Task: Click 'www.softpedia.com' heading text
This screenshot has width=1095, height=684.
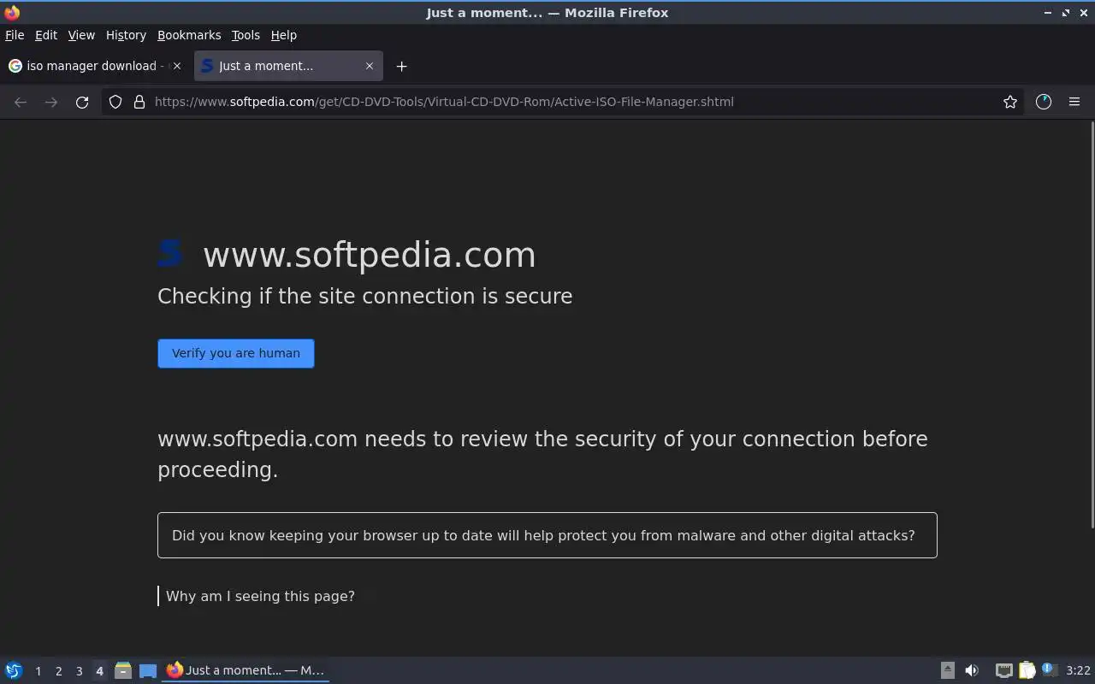Action: [x=370, y=255]
